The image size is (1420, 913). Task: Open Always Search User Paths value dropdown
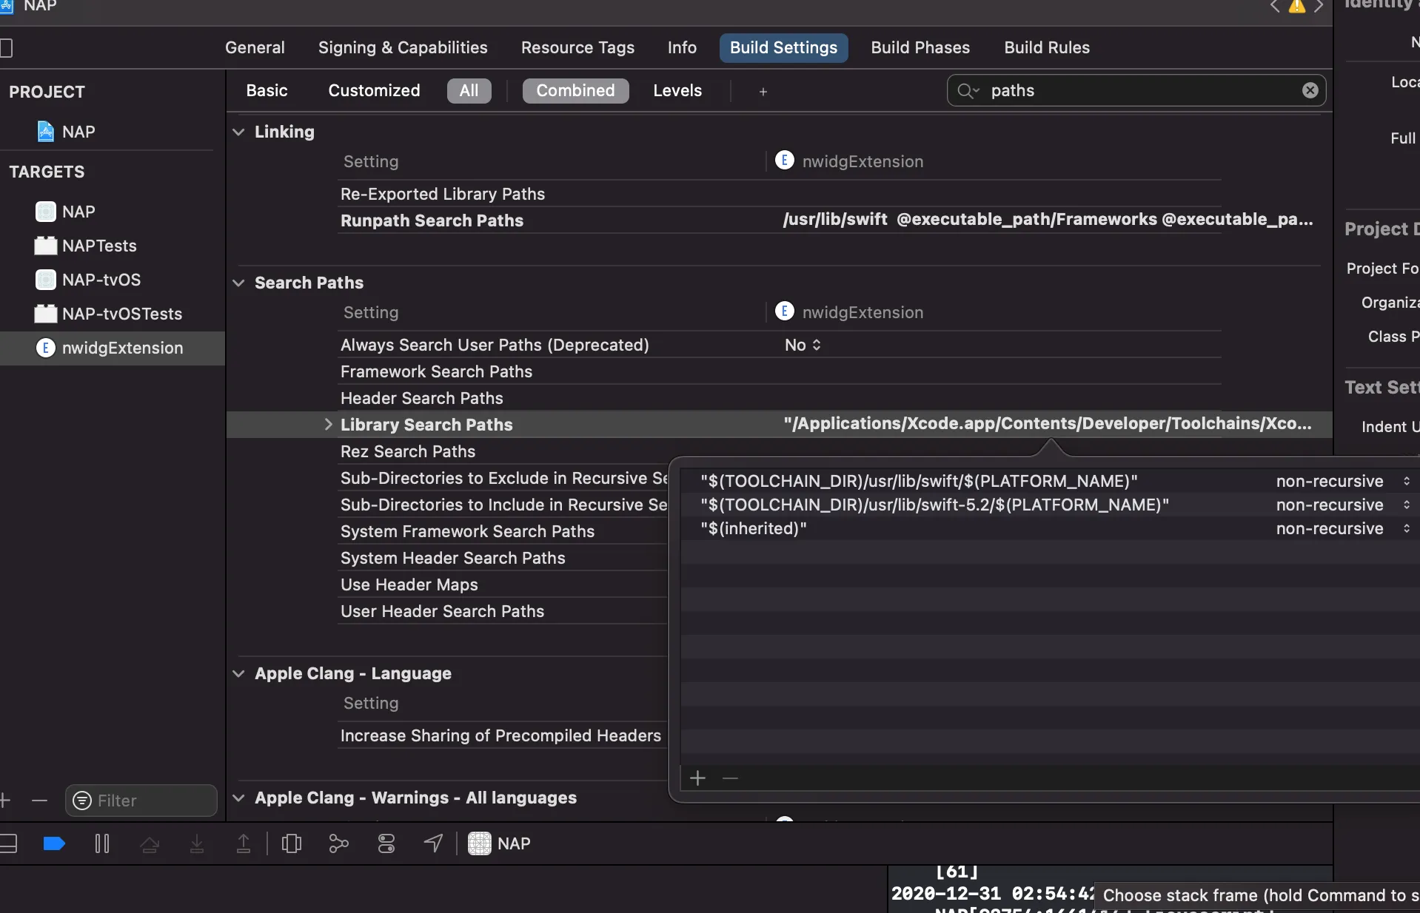click(803, 345)
